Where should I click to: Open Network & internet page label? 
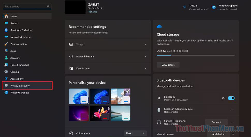point(21,37)
